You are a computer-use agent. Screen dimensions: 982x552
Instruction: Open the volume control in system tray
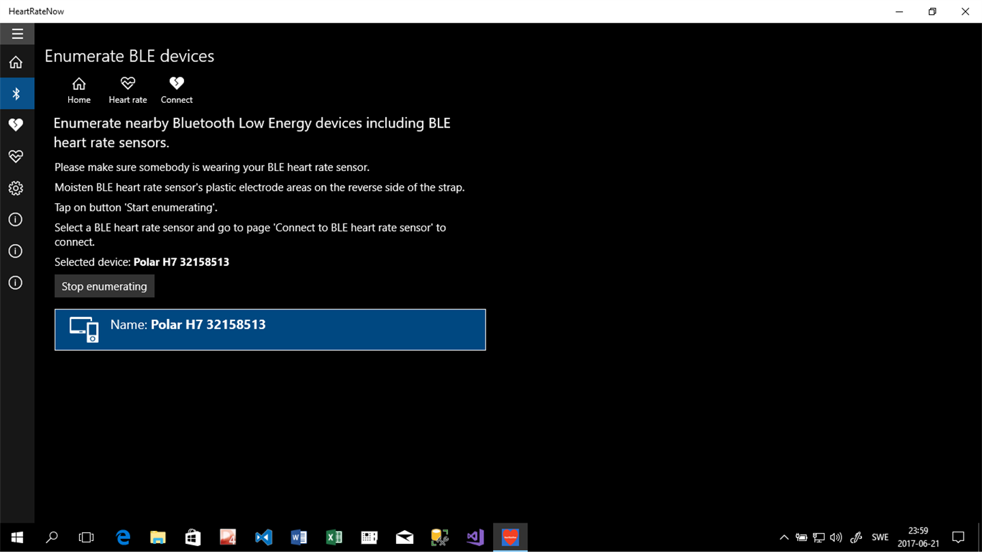point(836,538)
